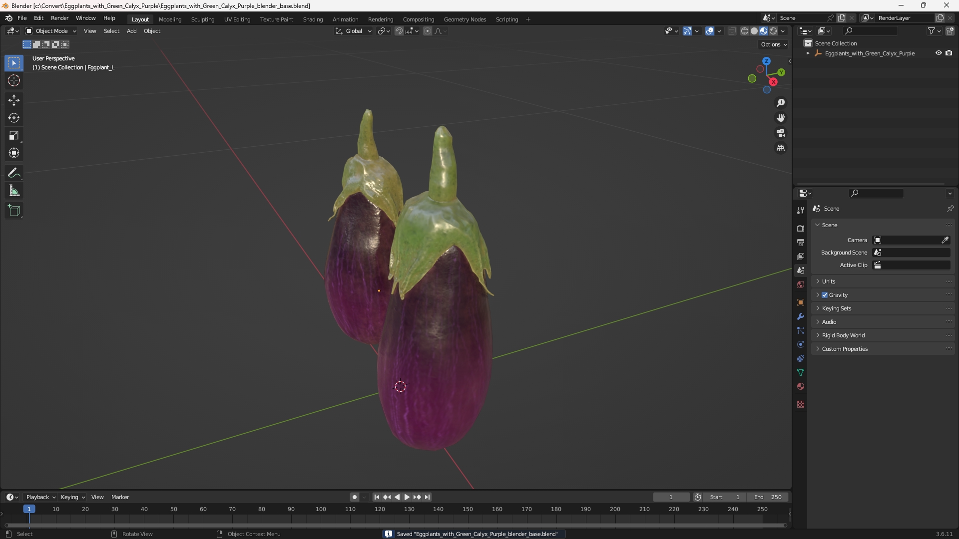The width and height of the screenshot is (959, 539).
Task: Switch to the Modeling workspace tab
Action: point(170,19)
